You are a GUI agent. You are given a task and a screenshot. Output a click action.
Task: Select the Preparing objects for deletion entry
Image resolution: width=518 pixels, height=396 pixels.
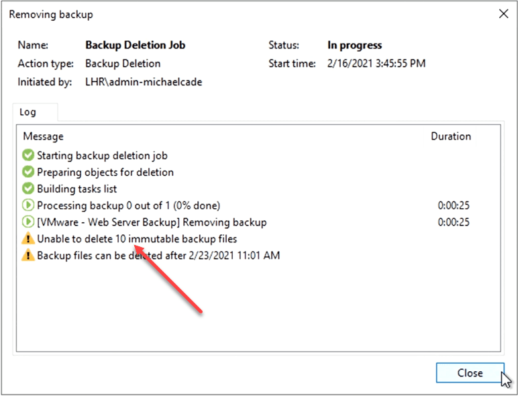(105, 172)
